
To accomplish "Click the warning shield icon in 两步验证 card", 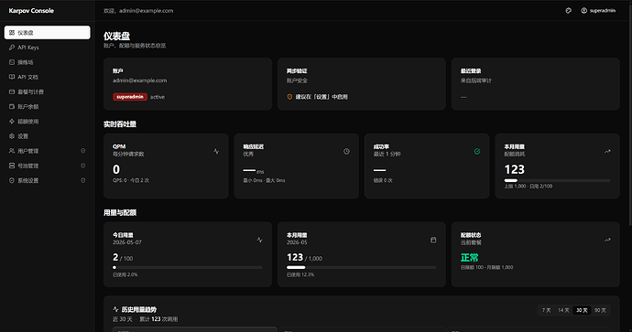I will tap(289, 97).
